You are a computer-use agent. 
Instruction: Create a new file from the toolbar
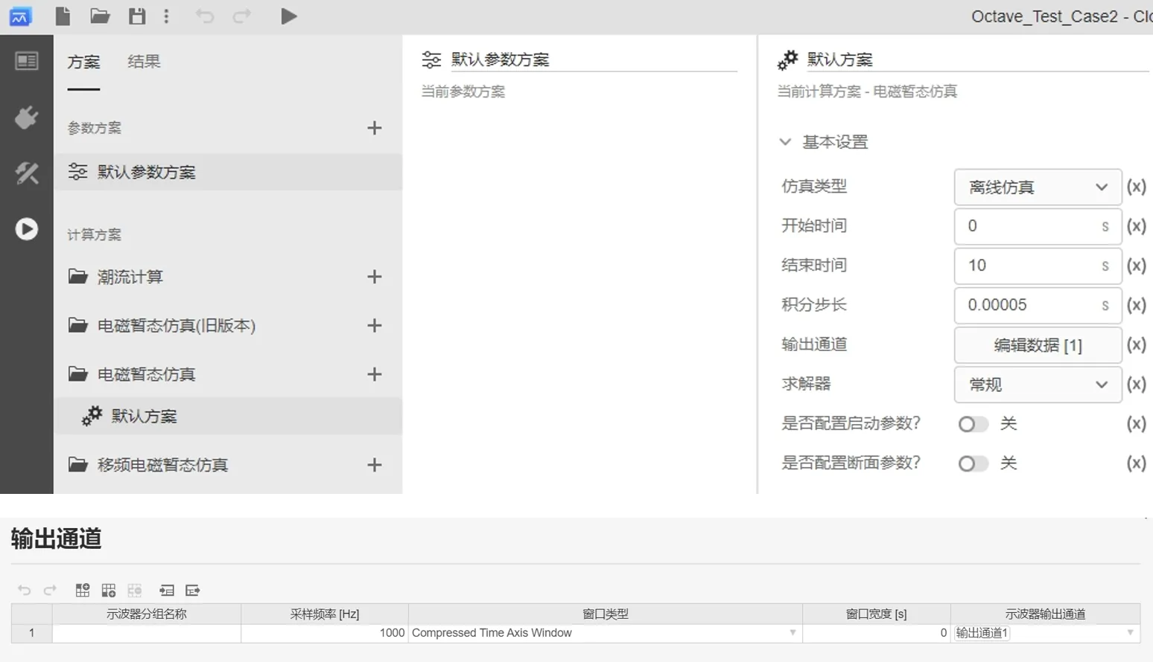coord(63,16)
